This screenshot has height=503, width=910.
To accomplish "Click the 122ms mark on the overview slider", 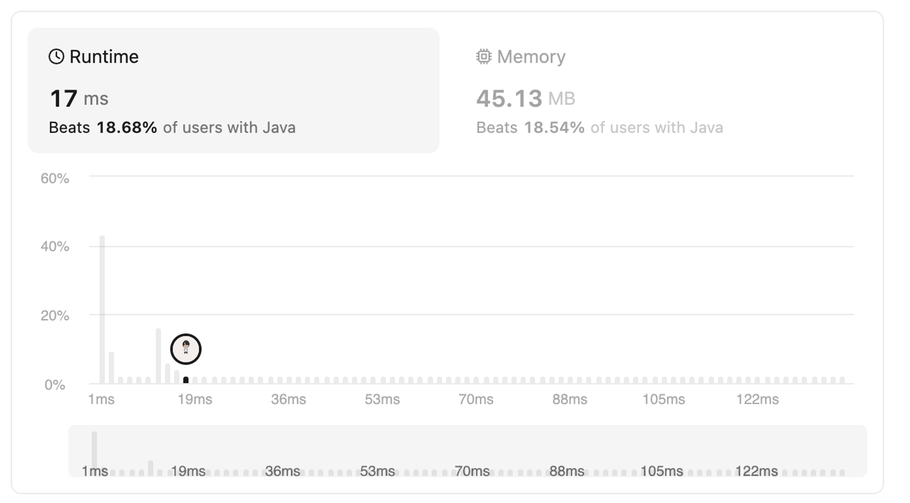I will tap(756, 471).
